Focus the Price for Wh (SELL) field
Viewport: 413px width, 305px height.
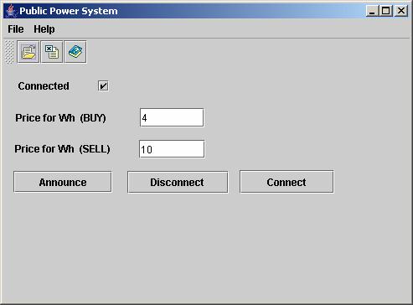pyautogui.click(x=172, y=149)
